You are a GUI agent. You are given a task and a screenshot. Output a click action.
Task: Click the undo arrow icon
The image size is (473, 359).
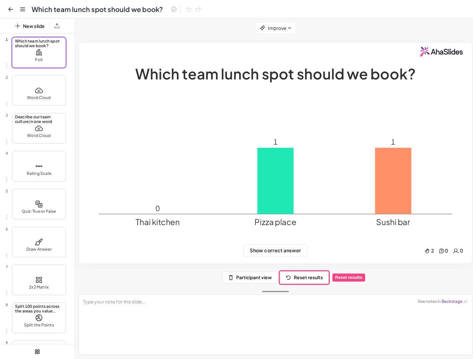[x=189, y=9]
